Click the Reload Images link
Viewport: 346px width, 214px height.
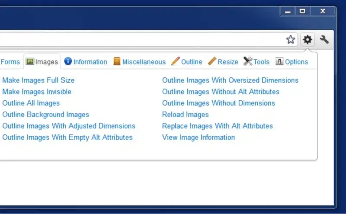(x=186, y=115)
